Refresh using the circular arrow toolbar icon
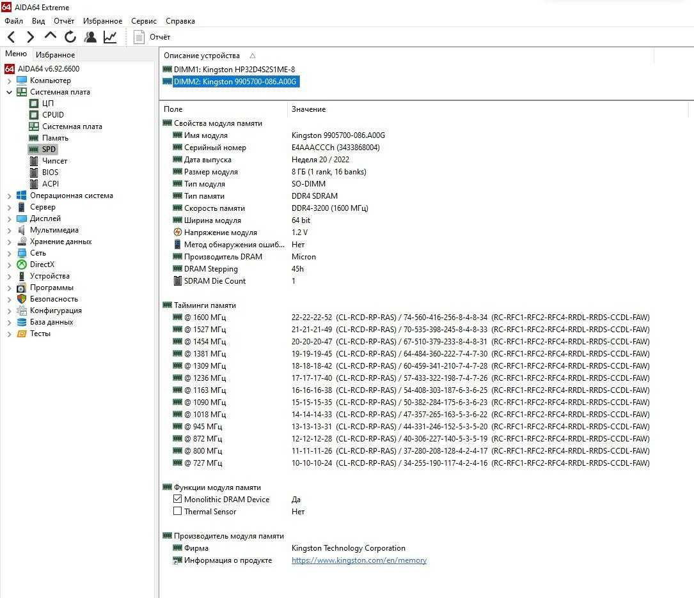Image resolution: width=694 pixels, height=598 pixels. pyautogui.click(x=70, y=37)
